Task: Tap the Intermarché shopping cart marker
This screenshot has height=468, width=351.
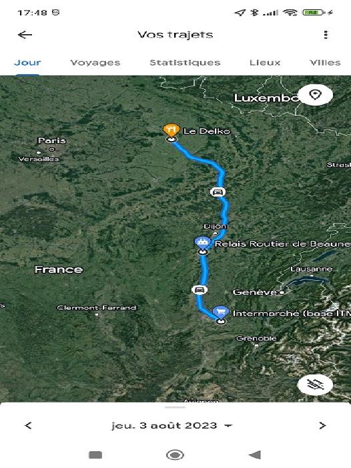Action: coord(220,312)
